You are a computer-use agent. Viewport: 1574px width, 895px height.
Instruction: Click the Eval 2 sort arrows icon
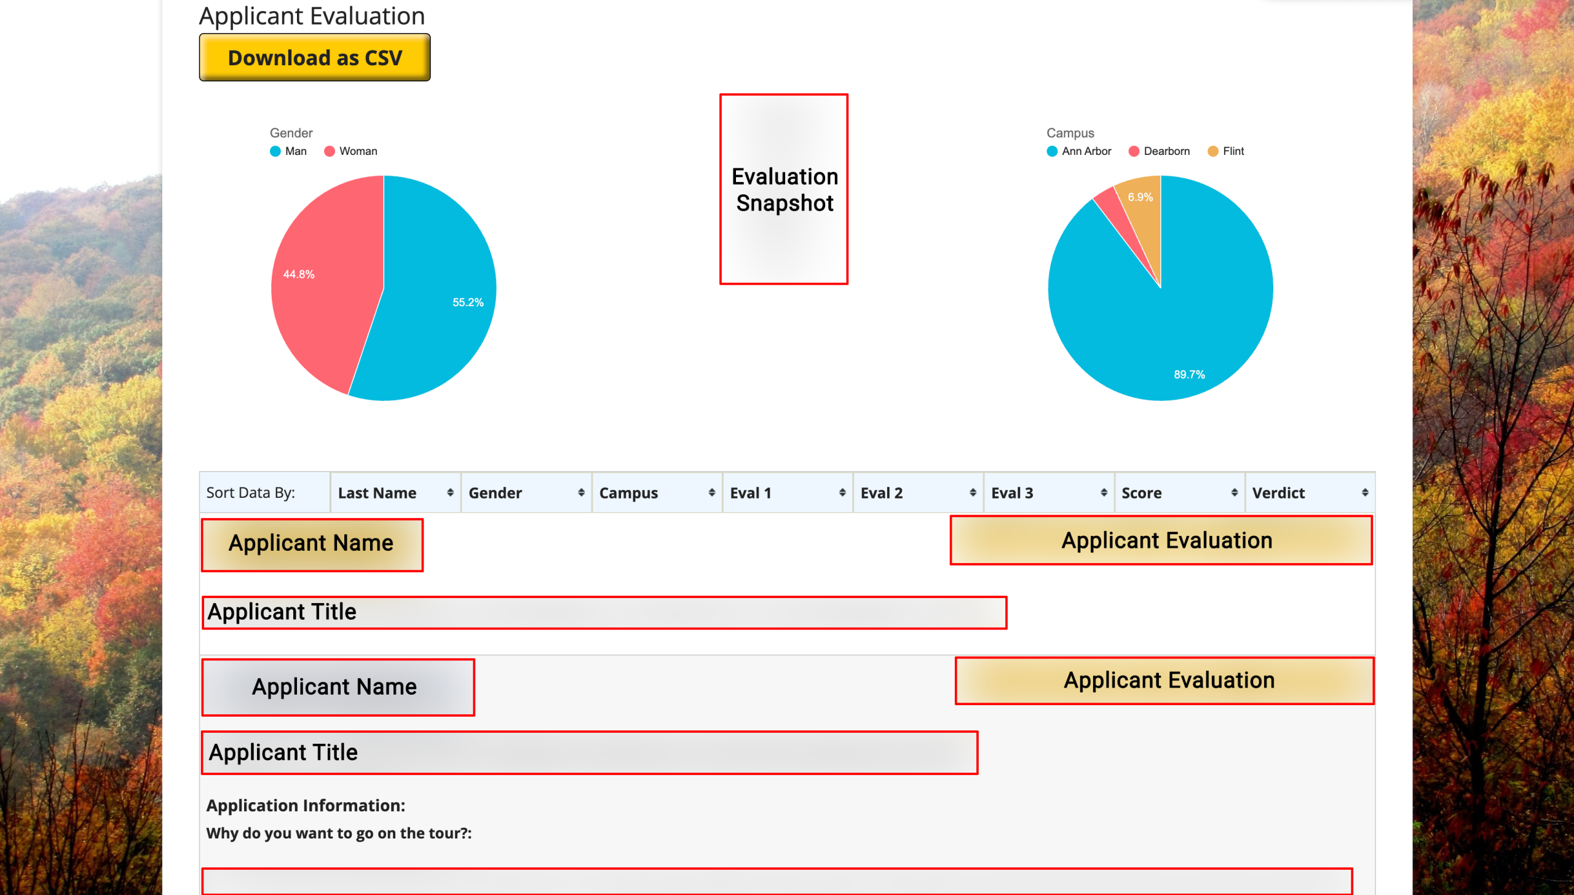pos(972,493)
